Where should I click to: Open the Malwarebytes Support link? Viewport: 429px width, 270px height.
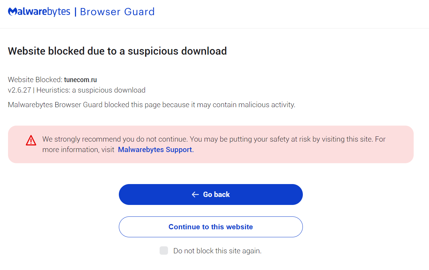click(155, 150)
